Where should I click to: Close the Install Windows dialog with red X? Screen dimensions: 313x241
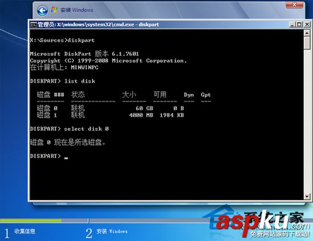[294, 5]
